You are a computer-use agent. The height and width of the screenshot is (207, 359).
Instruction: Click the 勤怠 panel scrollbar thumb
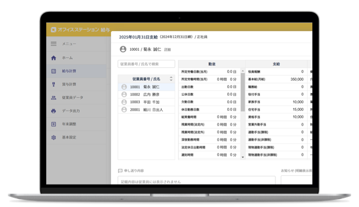(243, 93)
